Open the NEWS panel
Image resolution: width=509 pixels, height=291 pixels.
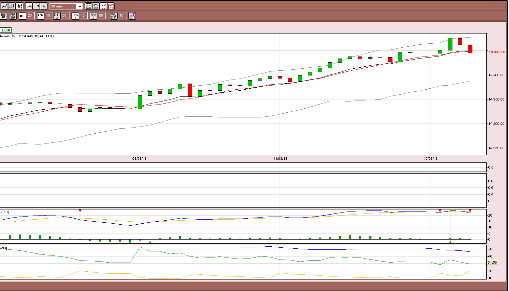(x=111, y=6)
